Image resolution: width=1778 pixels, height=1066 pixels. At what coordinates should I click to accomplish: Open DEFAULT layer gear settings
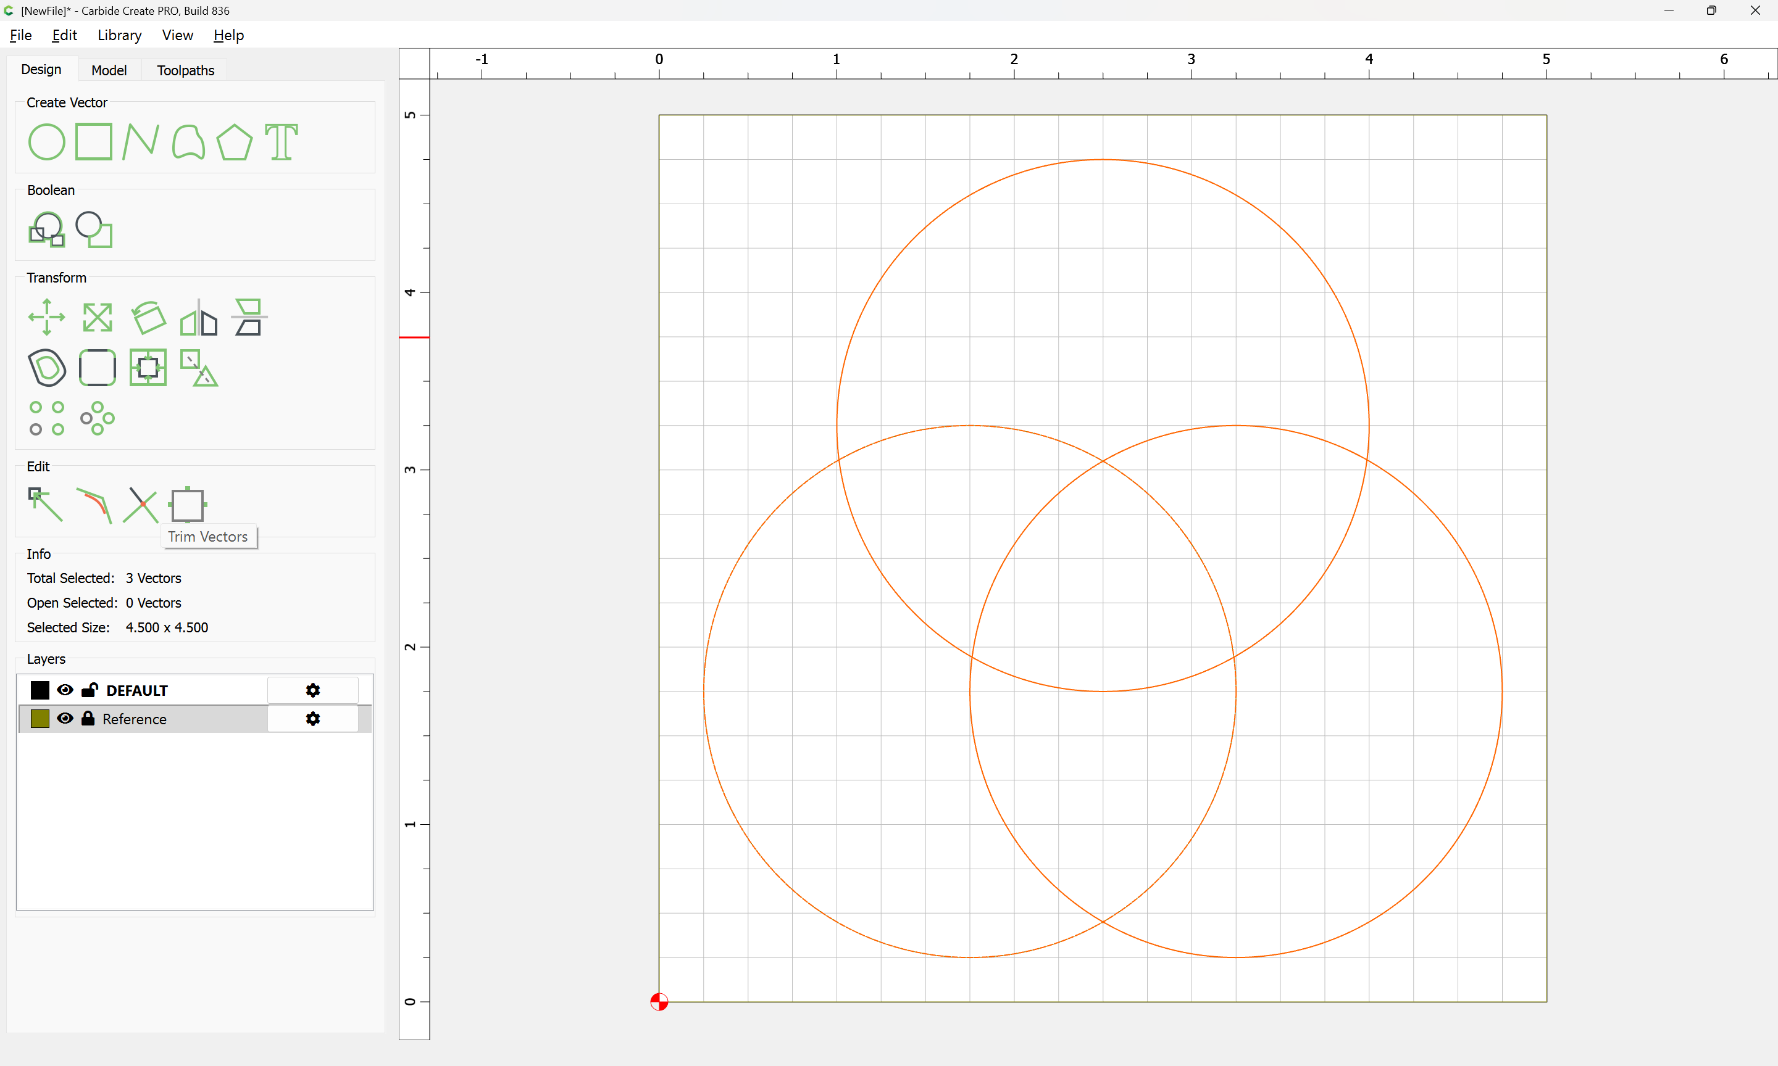[x=312, y=690]
